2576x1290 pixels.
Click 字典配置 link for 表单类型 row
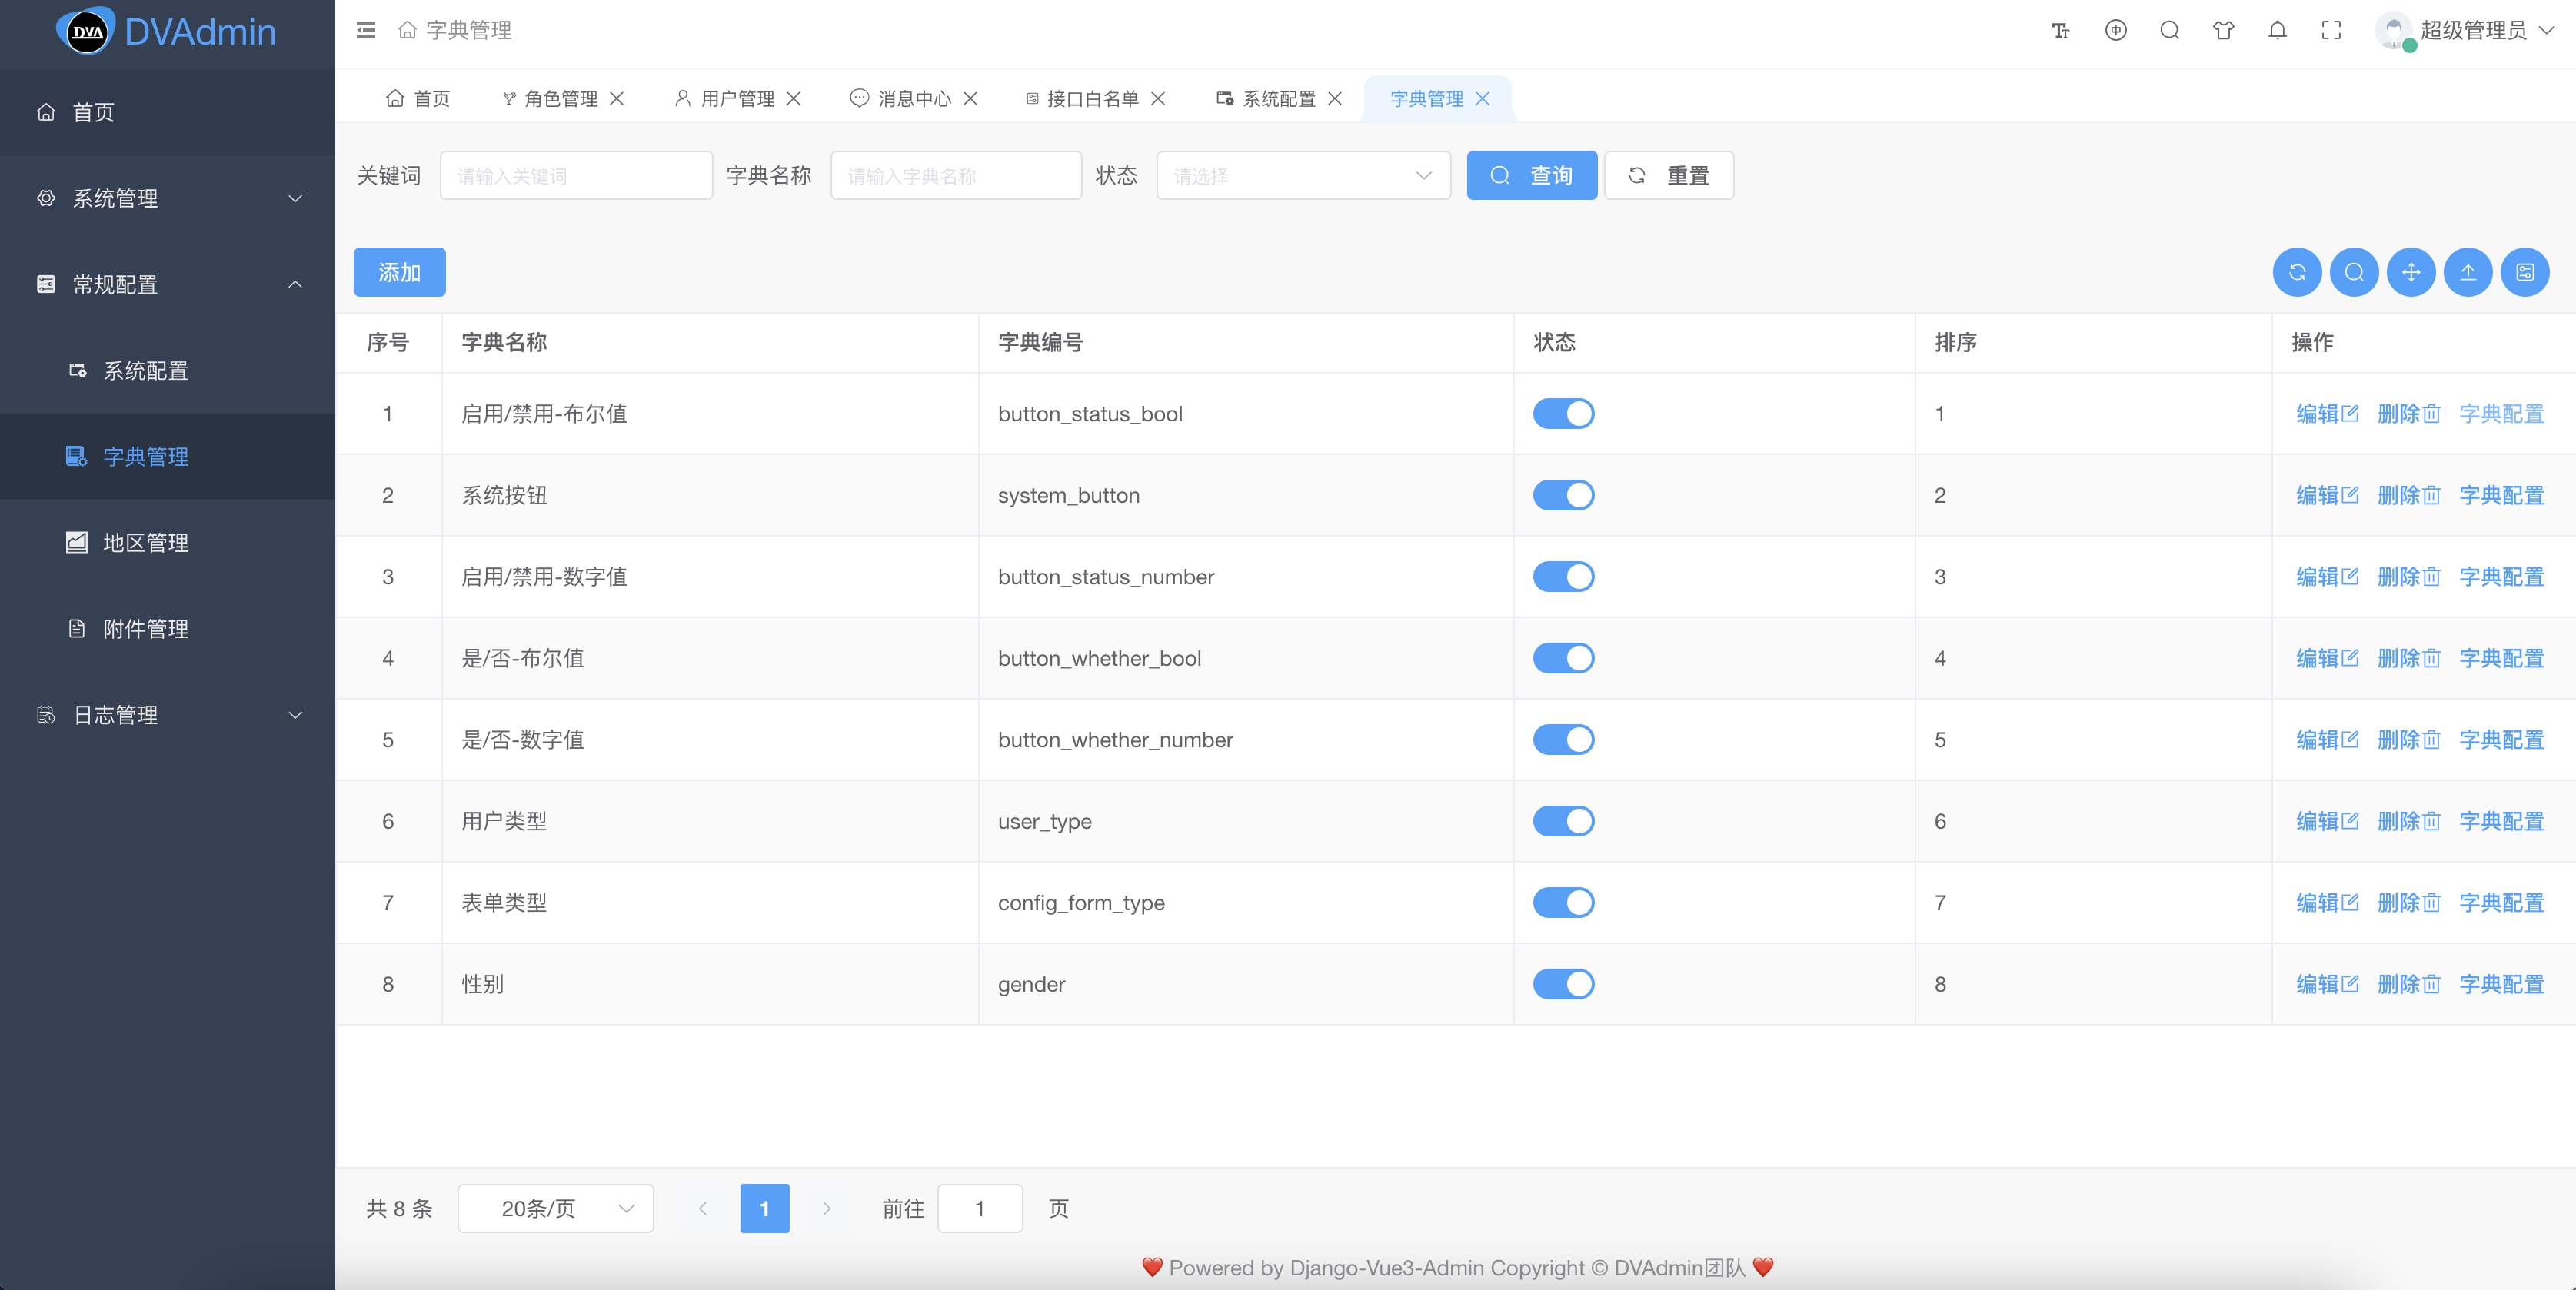tap(2501, 903)
